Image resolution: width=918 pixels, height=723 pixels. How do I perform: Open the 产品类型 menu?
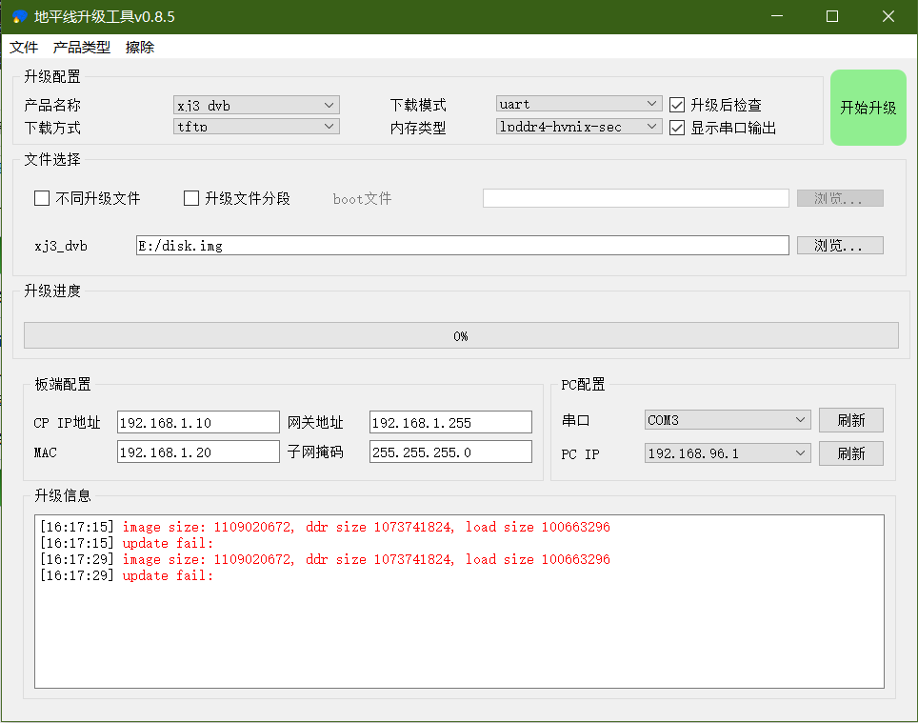82,47
